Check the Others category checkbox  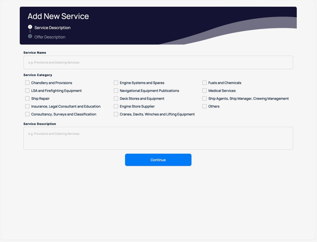(204, 106)
